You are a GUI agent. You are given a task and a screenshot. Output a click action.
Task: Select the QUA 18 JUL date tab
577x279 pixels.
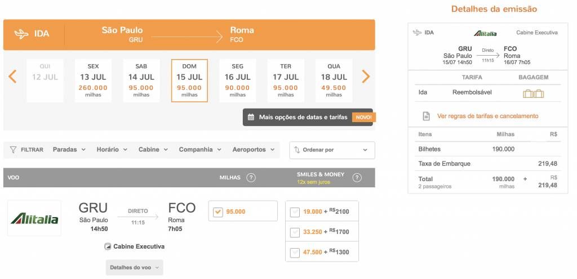334,80
